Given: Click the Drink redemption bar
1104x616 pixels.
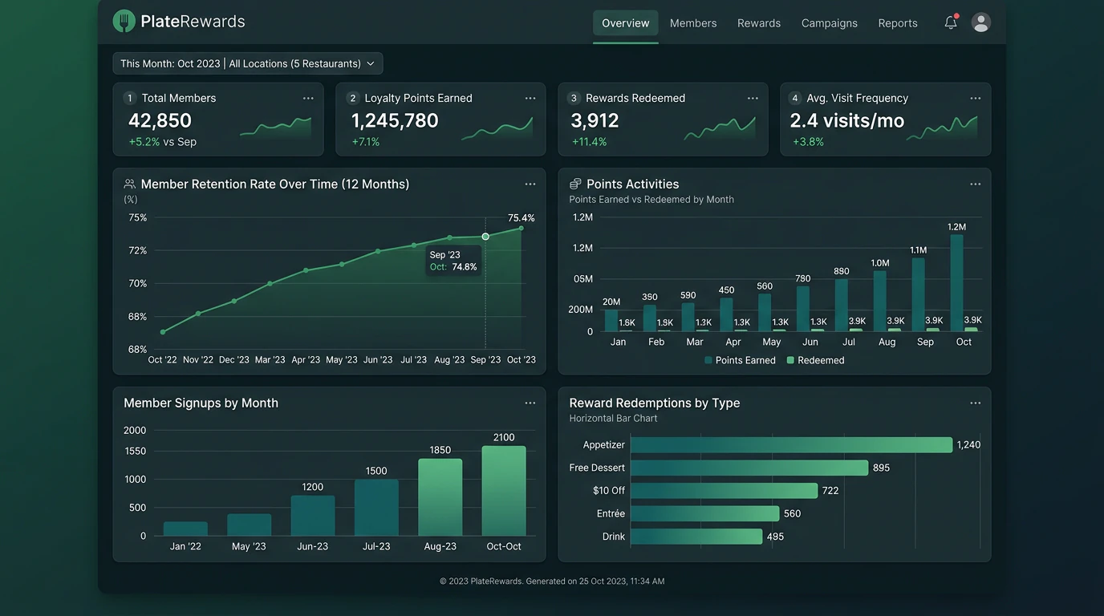Looking at the screenshot, I should pos(696,537).
